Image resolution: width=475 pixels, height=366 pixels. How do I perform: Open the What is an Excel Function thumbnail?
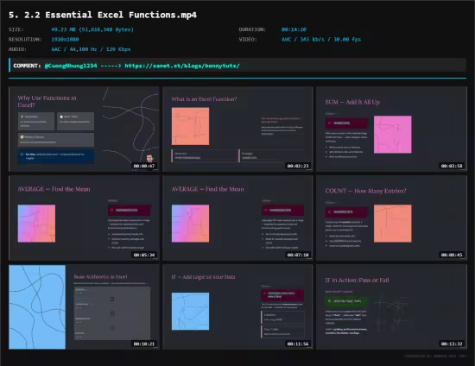pos(237,129)
